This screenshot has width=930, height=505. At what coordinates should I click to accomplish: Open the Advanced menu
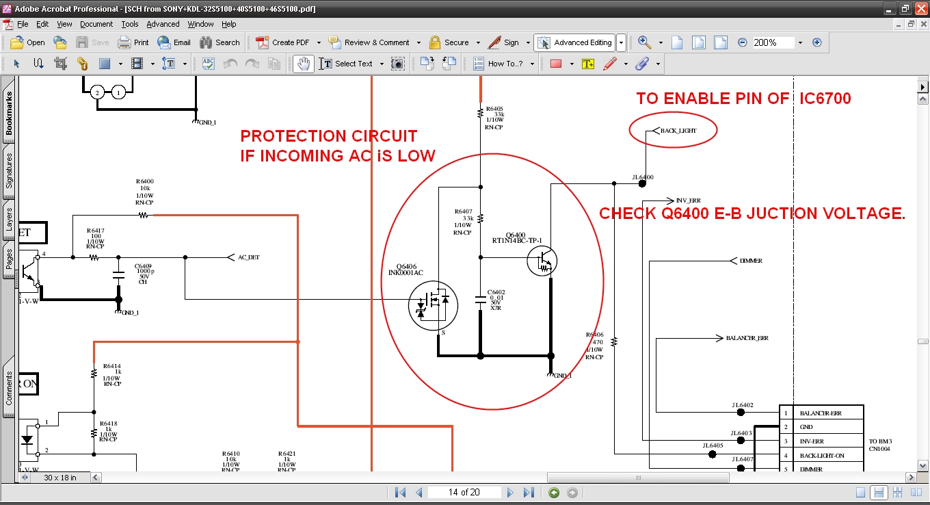[x=163, y=24]
